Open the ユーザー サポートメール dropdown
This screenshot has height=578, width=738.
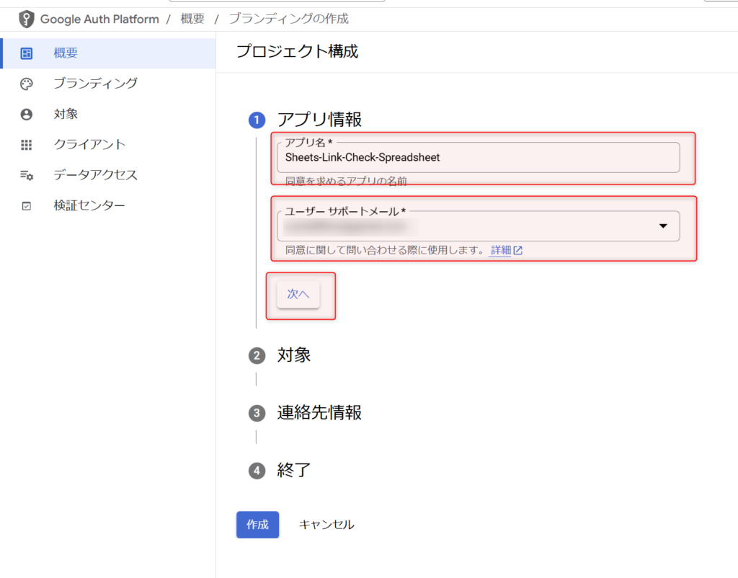(662, 226)
